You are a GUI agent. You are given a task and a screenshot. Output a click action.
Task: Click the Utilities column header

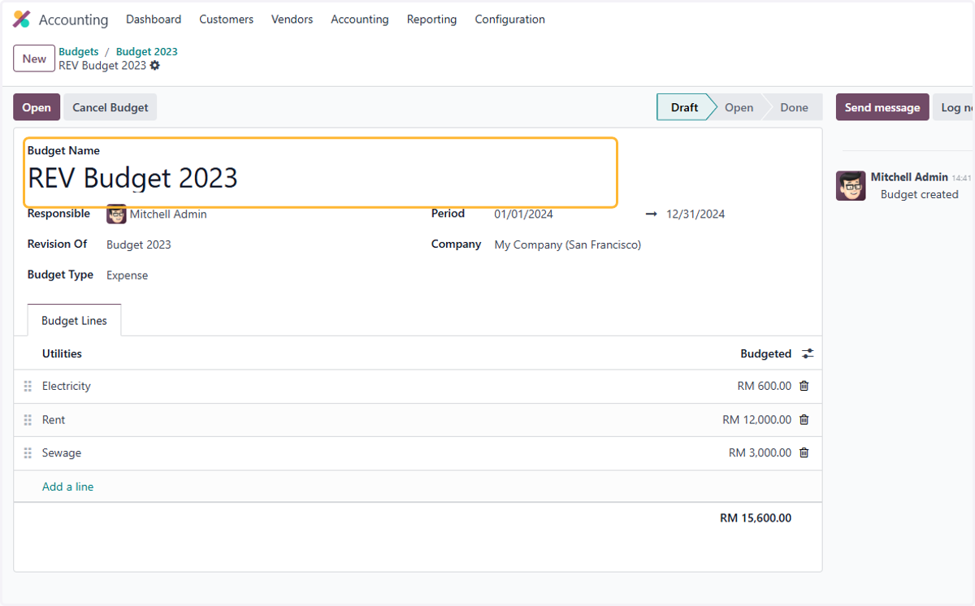click(62, 353)
